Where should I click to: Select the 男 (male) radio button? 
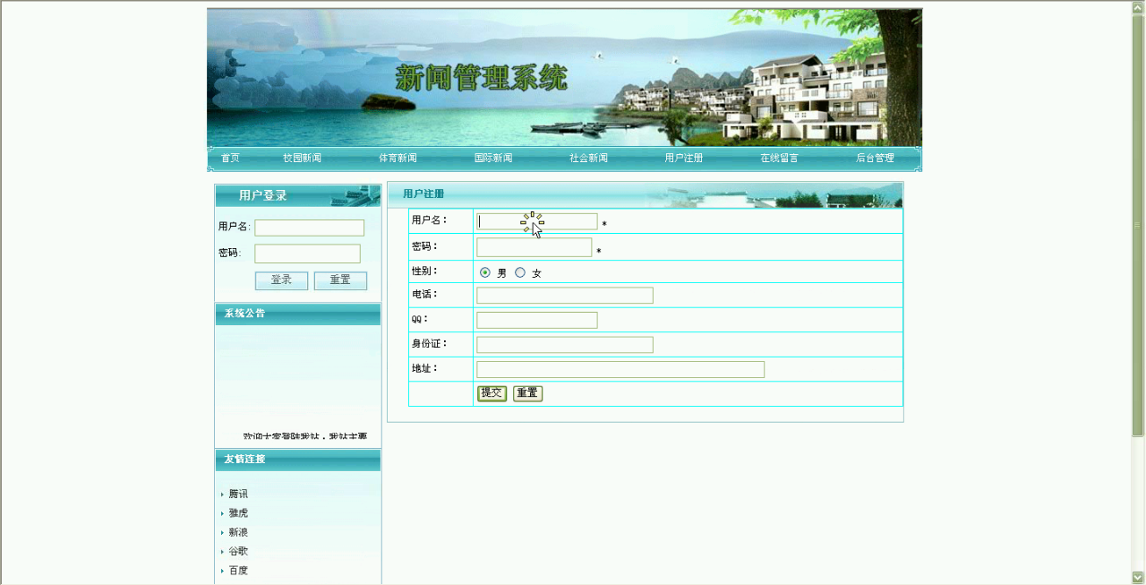(x=485, y=272)
